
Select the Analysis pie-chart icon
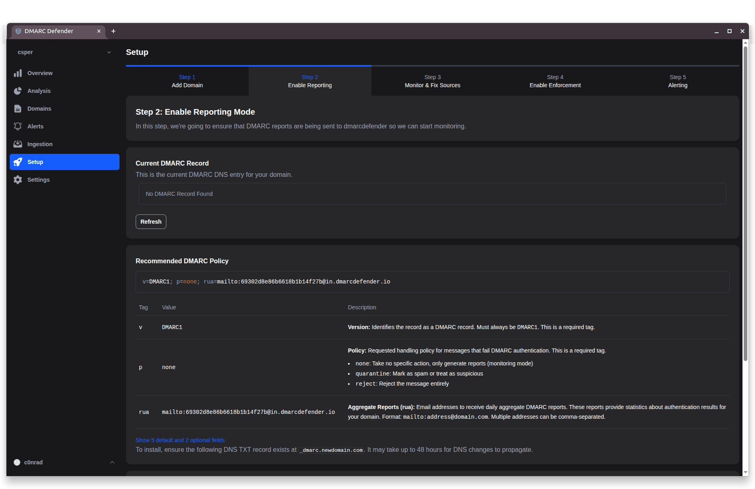tap(18, 91)
